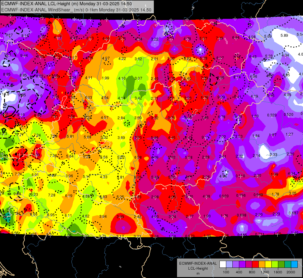Click the red legend color swatch
The width and height of the screenshot is (303, 278).
pos(255,264)
